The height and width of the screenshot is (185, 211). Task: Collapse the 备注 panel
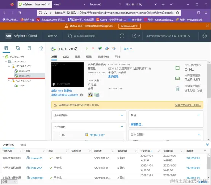[199, 115]
